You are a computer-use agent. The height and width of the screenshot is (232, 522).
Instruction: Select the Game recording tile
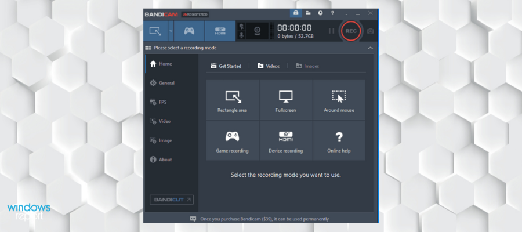tap(233, 140)
